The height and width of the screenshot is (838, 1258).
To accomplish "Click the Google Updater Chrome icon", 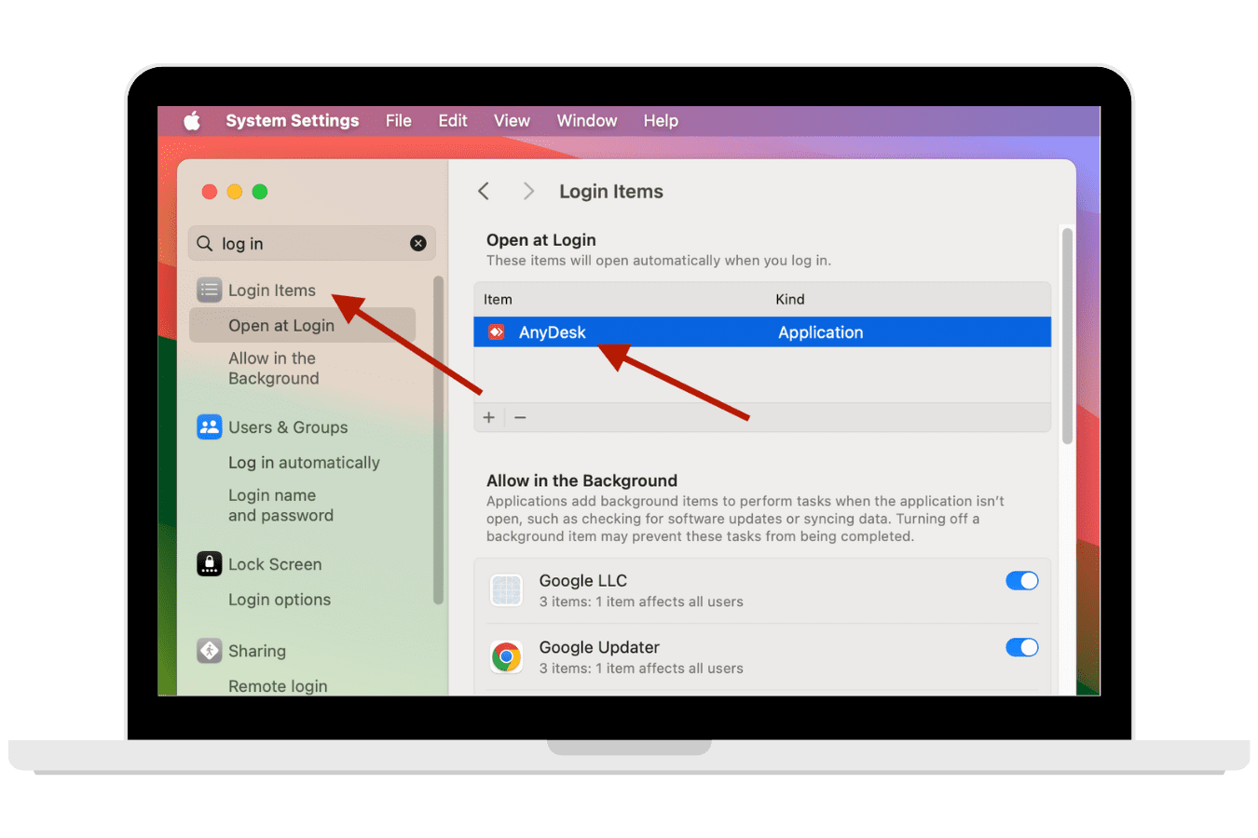I will point(507,657).
